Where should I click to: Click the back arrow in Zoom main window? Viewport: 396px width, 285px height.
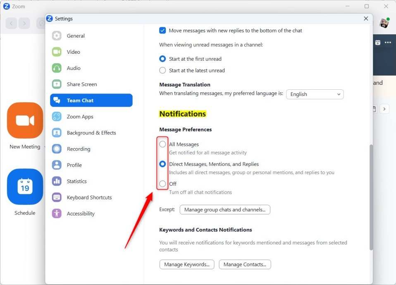(x=11, y=24)
